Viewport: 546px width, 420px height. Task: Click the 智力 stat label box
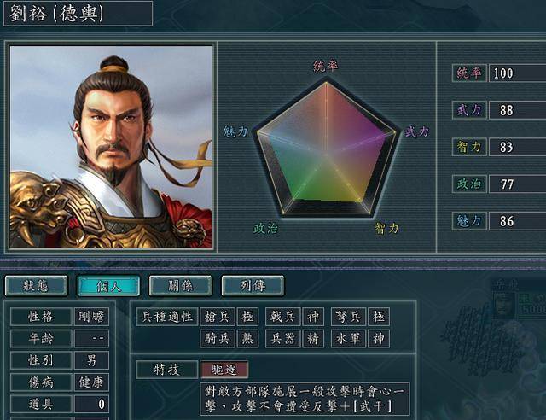point(469,147)
